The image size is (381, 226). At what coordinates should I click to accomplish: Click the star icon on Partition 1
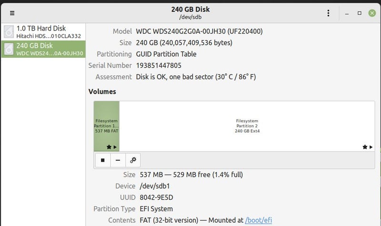coord(109,147)
